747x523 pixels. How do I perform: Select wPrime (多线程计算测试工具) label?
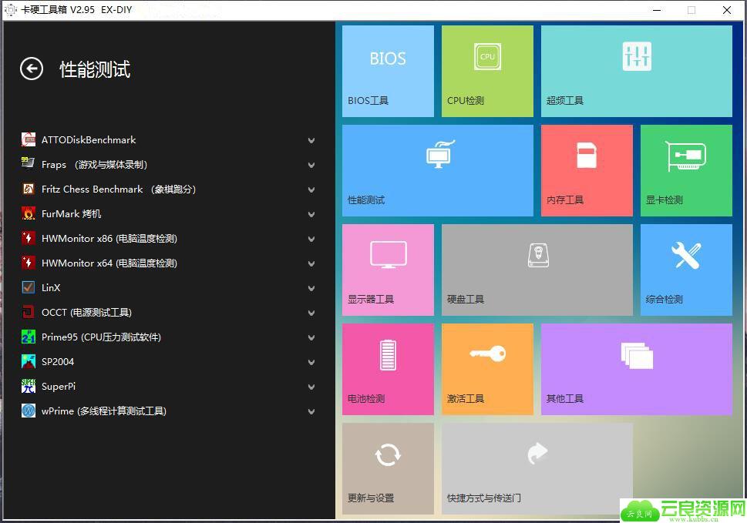point(104,411)
